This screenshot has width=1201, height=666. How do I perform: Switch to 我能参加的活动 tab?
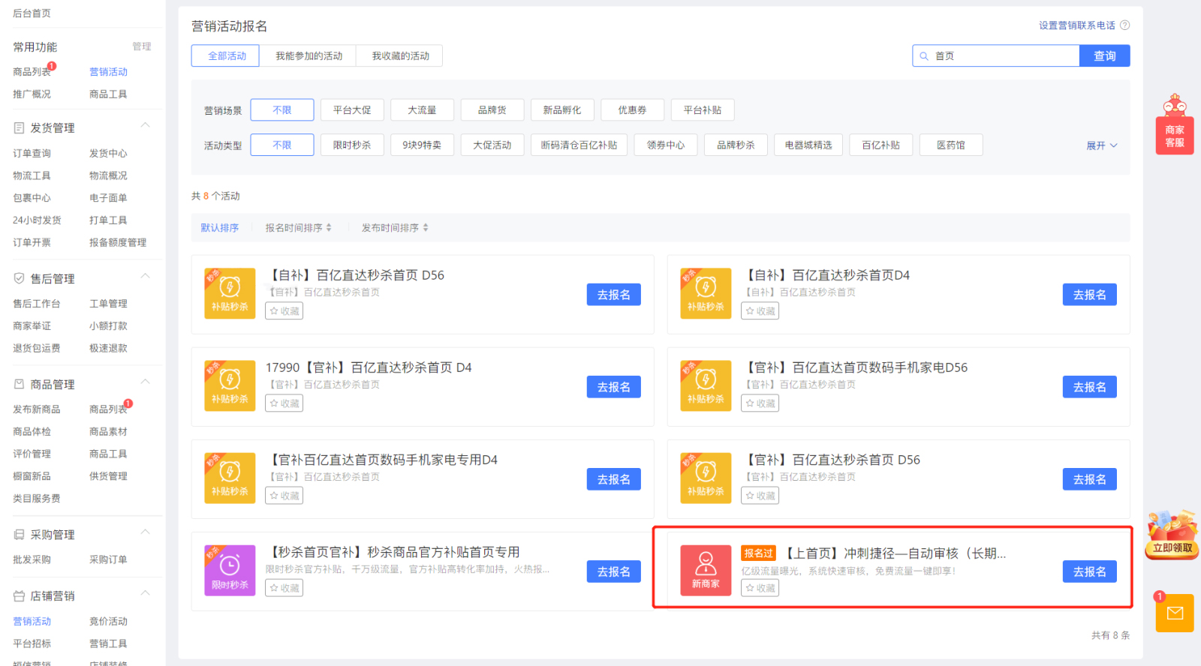(x=309, y=56)
